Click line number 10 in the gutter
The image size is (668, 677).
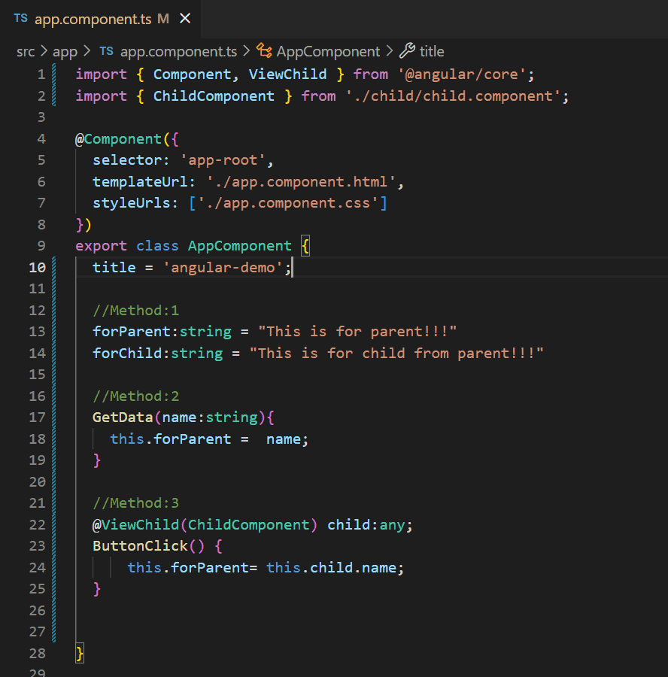pos(37,267)
